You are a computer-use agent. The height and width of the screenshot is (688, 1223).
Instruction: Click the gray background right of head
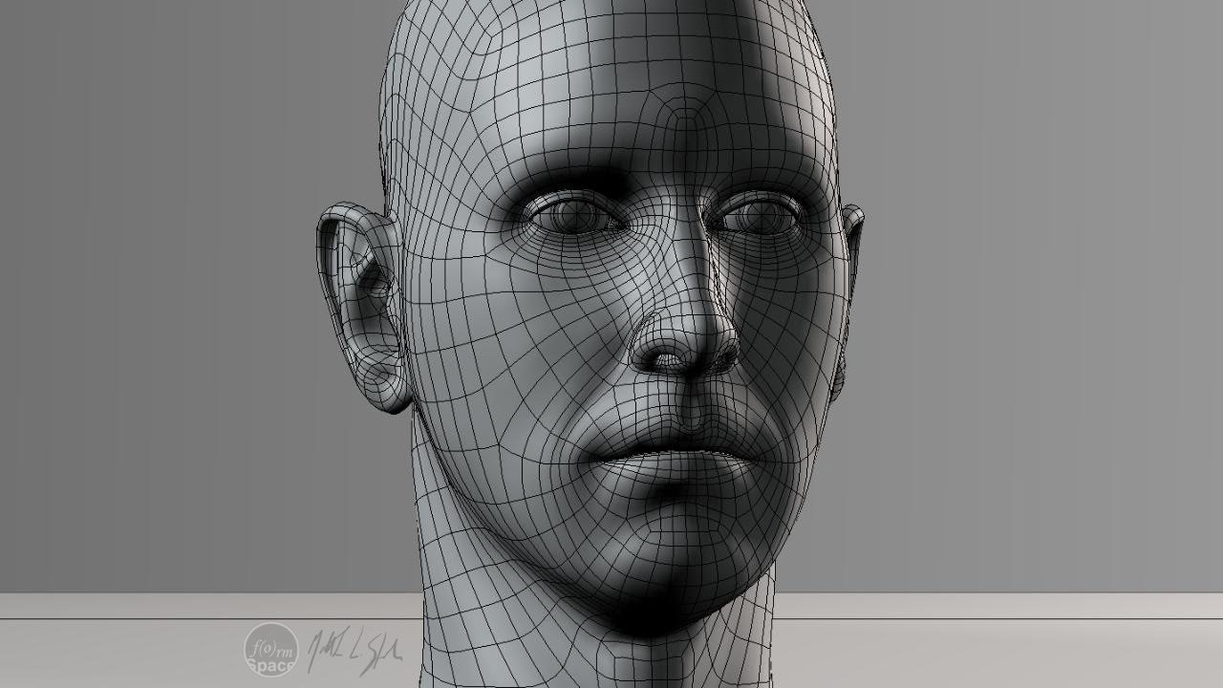pyautogui.click(x=1032, y=287)
